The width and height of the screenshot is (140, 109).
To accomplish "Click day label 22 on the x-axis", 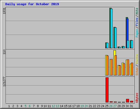I will click(x=94, y=106).
